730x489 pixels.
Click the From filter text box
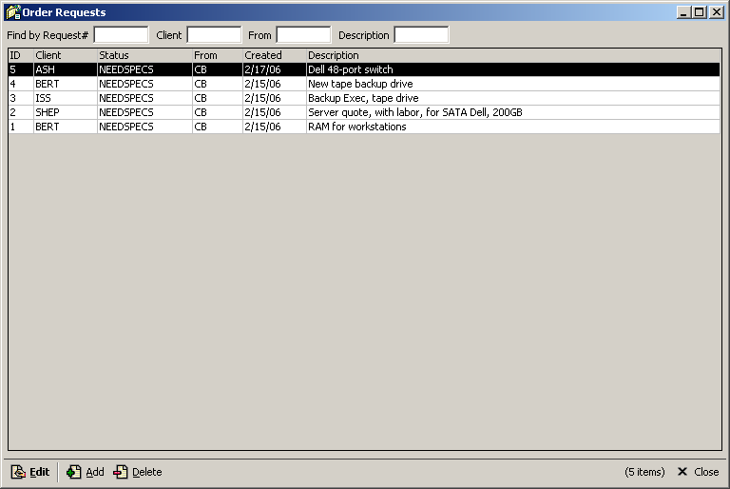303,35
